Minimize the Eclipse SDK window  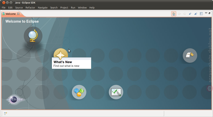click(x=7, y=3)
